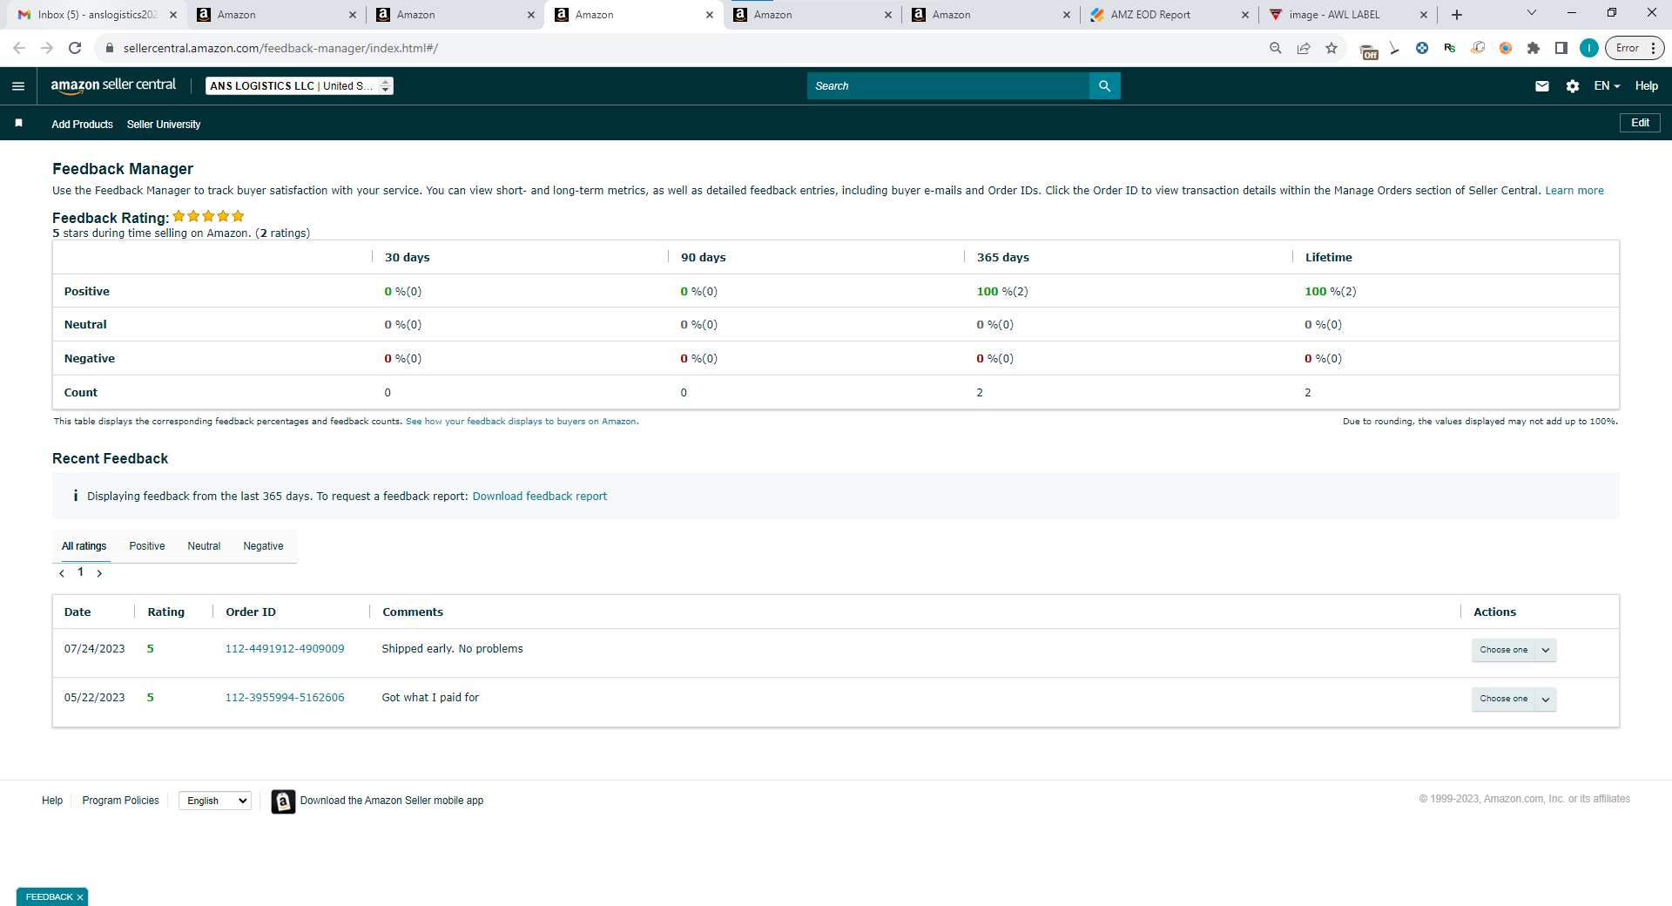Toggle the browser side panel icon
1672x906 pixels.
click(x=1561, y=48)
